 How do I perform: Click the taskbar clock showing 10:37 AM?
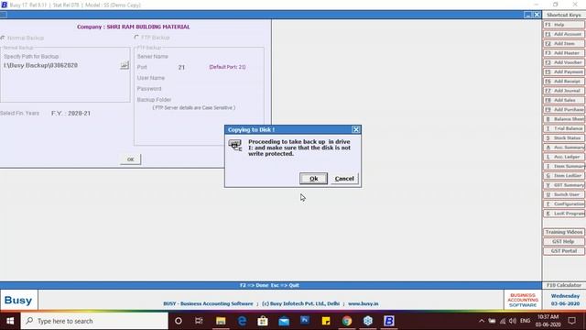click(x=548, y=321)
